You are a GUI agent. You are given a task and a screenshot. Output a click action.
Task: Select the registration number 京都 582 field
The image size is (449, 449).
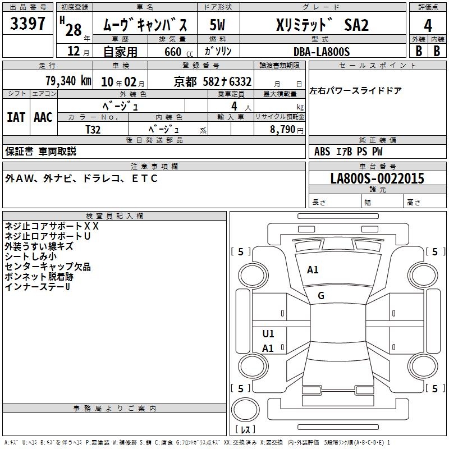[212, 81]
